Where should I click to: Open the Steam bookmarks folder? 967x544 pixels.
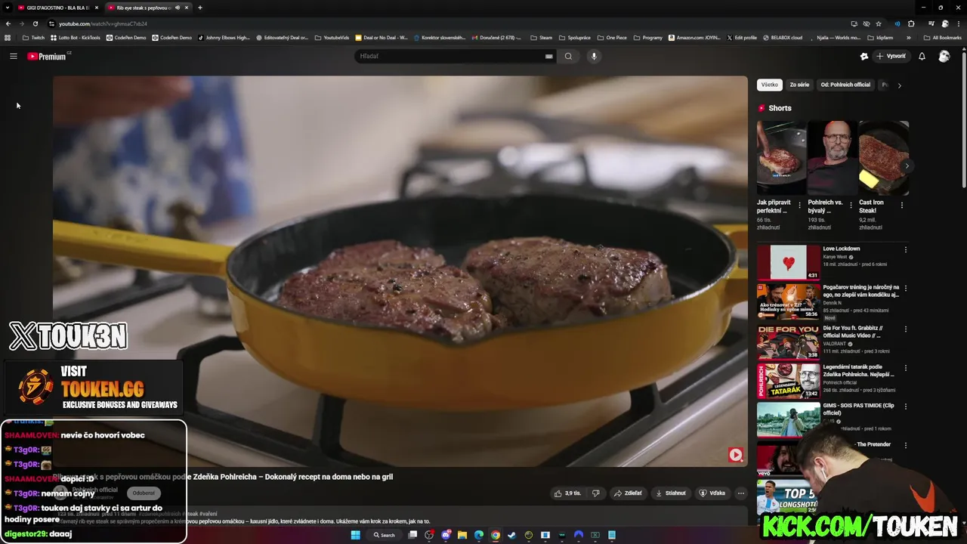click(542, 37)
